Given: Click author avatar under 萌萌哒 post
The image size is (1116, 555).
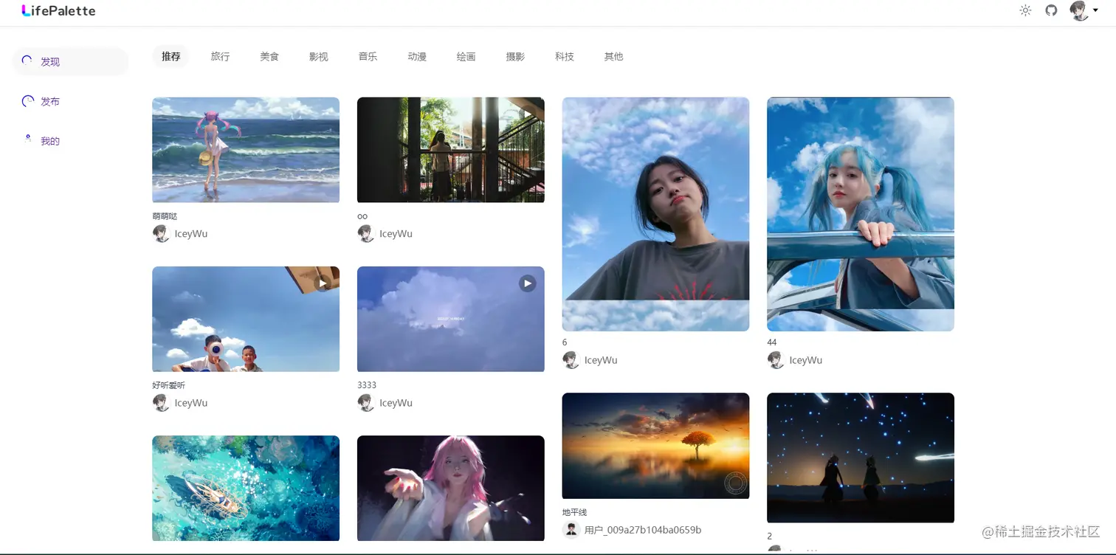Looking at the screenshot, I should pos(161,234).
